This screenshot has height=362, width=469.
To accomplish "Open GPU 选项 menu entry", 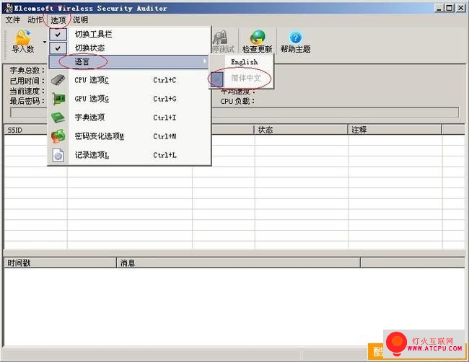I will pyautogui.click(x=130, y=99).
